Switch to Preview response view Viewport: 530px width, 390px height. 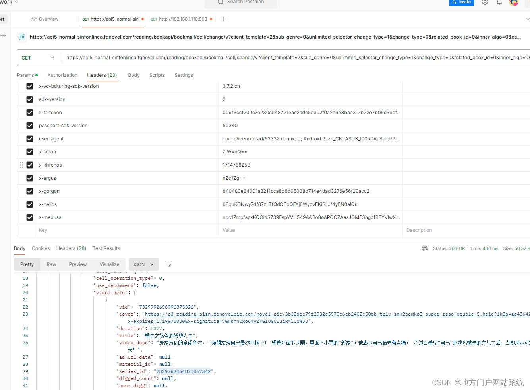77,264
